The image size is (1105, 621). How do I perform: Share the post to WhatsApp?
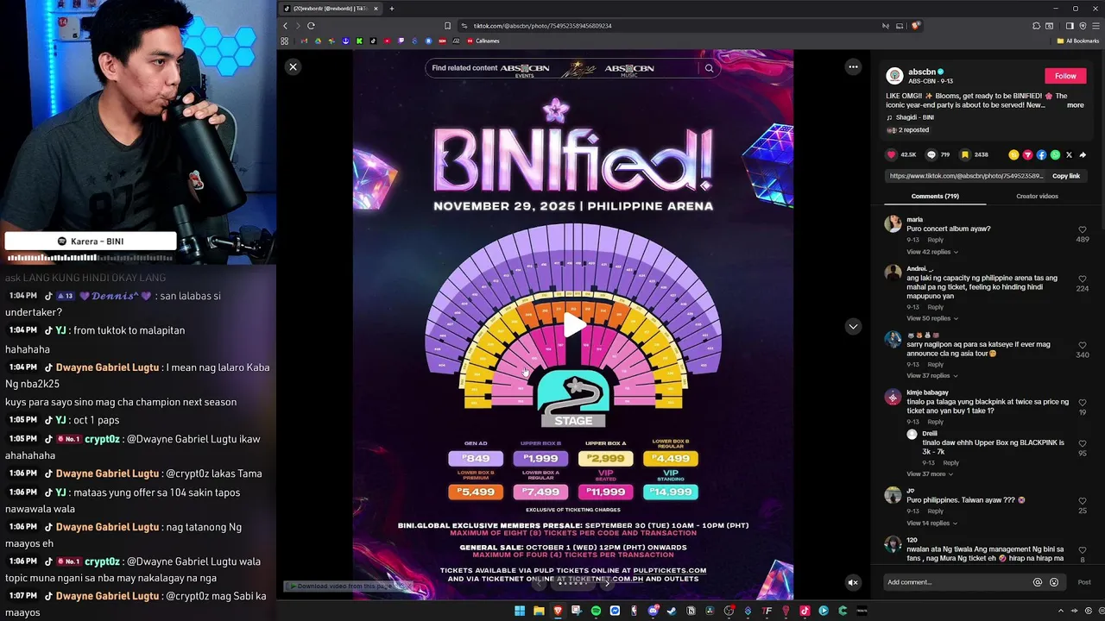(1055, 155)
